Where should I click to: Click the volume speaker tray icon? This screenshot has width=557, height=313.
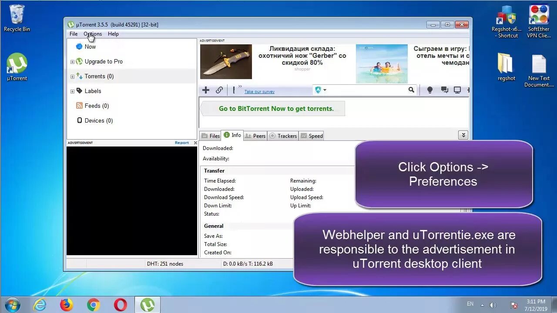(x=493, y=305)
